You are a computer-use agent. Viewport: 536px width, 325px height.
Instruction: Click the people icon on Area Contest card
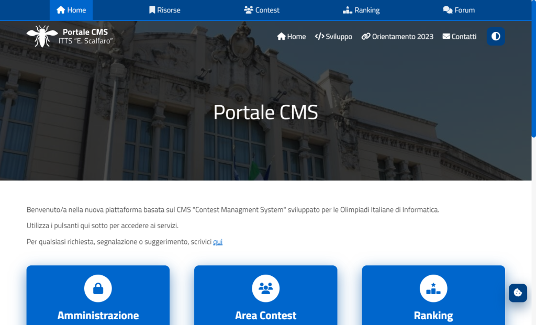tap(265, 288)
